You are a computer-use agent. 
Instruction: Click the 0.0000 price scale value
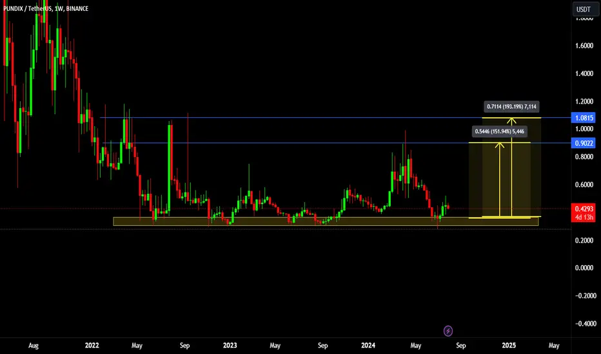584,268
